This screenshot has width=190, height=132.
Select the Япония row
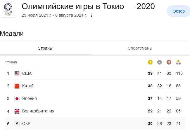click(x=95, y=98)
